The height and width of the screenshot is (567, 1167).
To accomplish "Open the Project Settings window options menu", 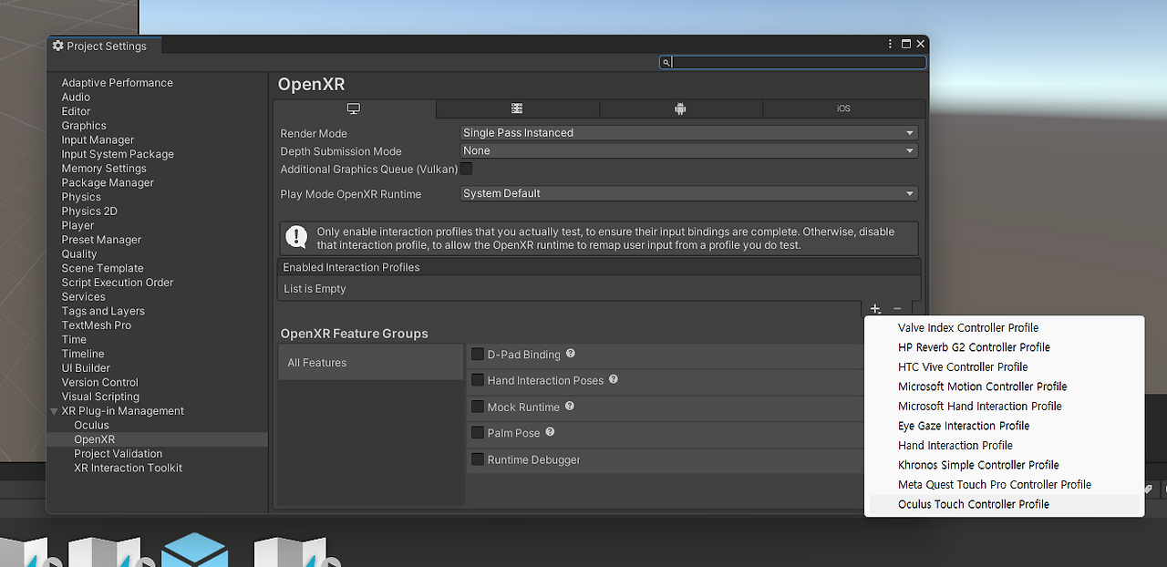I will point(890,44).
